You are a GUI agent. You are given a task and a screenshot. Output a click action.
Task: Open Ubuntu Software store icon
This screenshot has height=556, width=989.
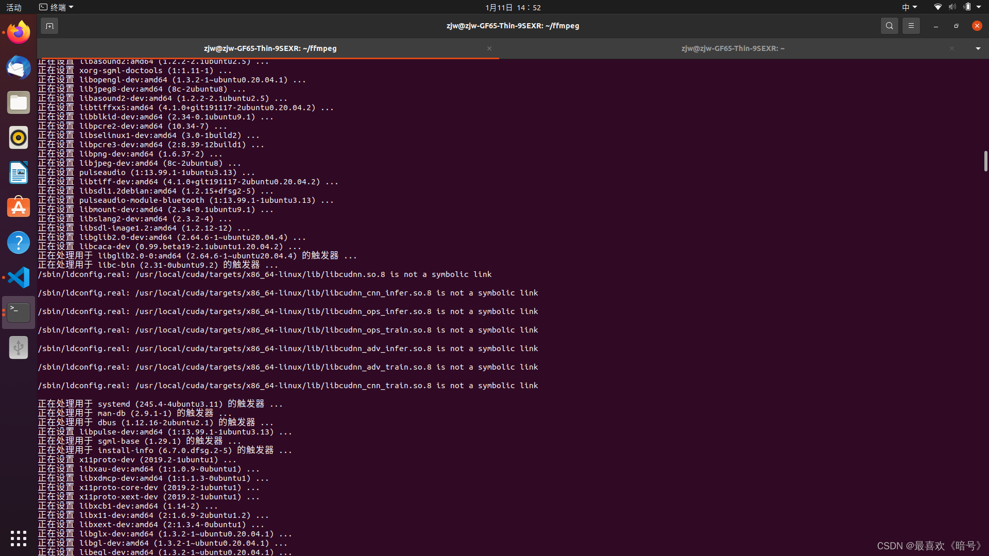pos(19,207)
